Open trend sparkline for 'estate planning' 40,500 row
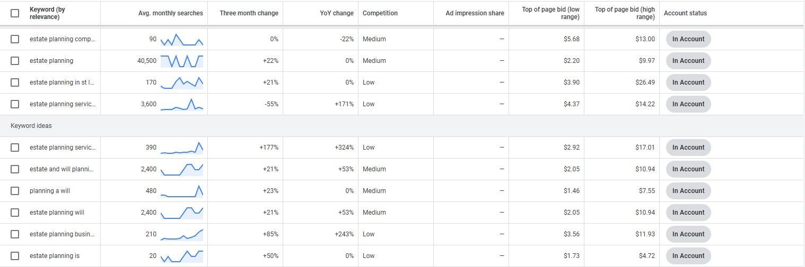This screenshot has width=805, height=267. pos(182,61)
